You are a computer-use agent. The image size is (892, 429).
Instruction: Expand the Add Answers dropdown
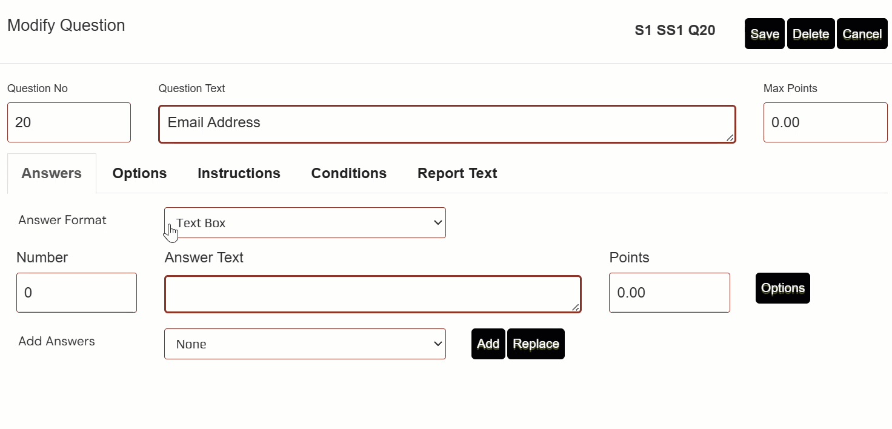[305, 344]
